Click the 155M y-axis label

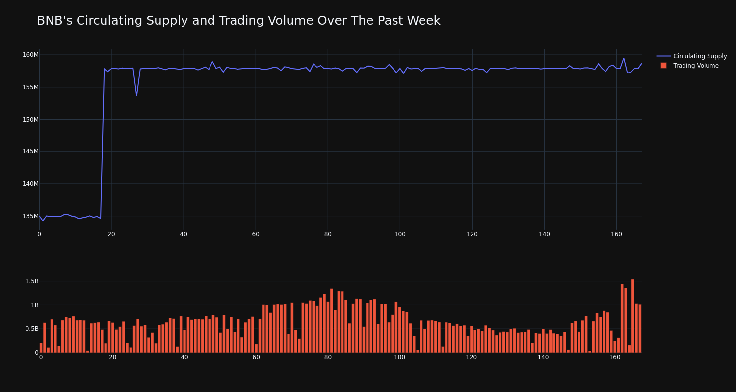pos(30,87)
